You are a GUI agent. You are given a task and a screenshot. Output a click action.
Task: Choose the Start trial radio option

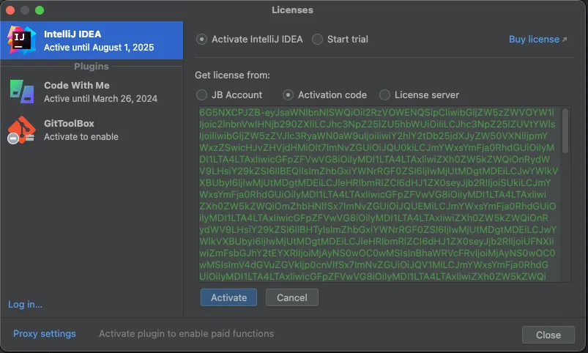318,40
